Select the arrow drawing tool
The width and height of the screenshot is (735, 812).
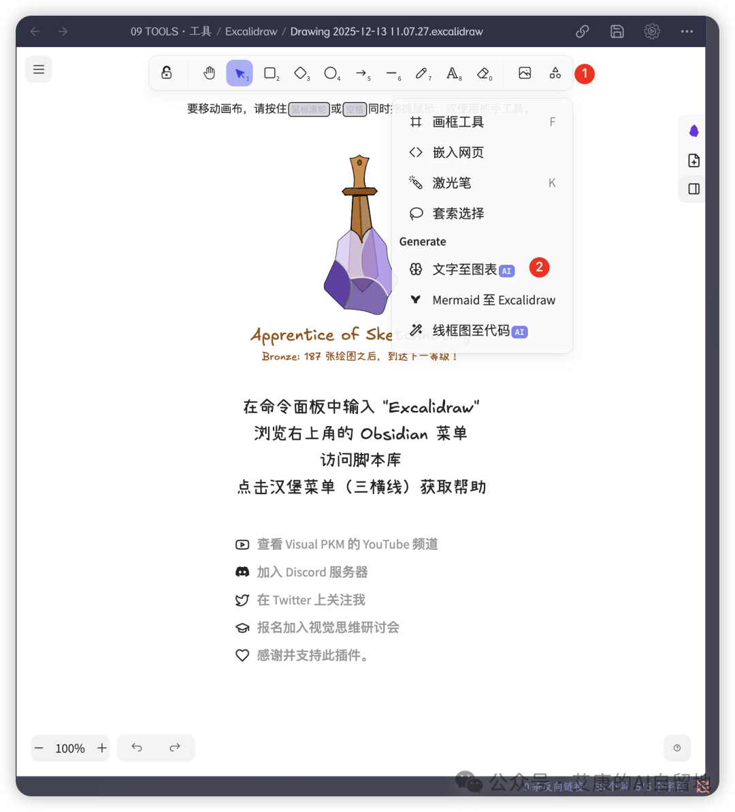click(362, 73)
